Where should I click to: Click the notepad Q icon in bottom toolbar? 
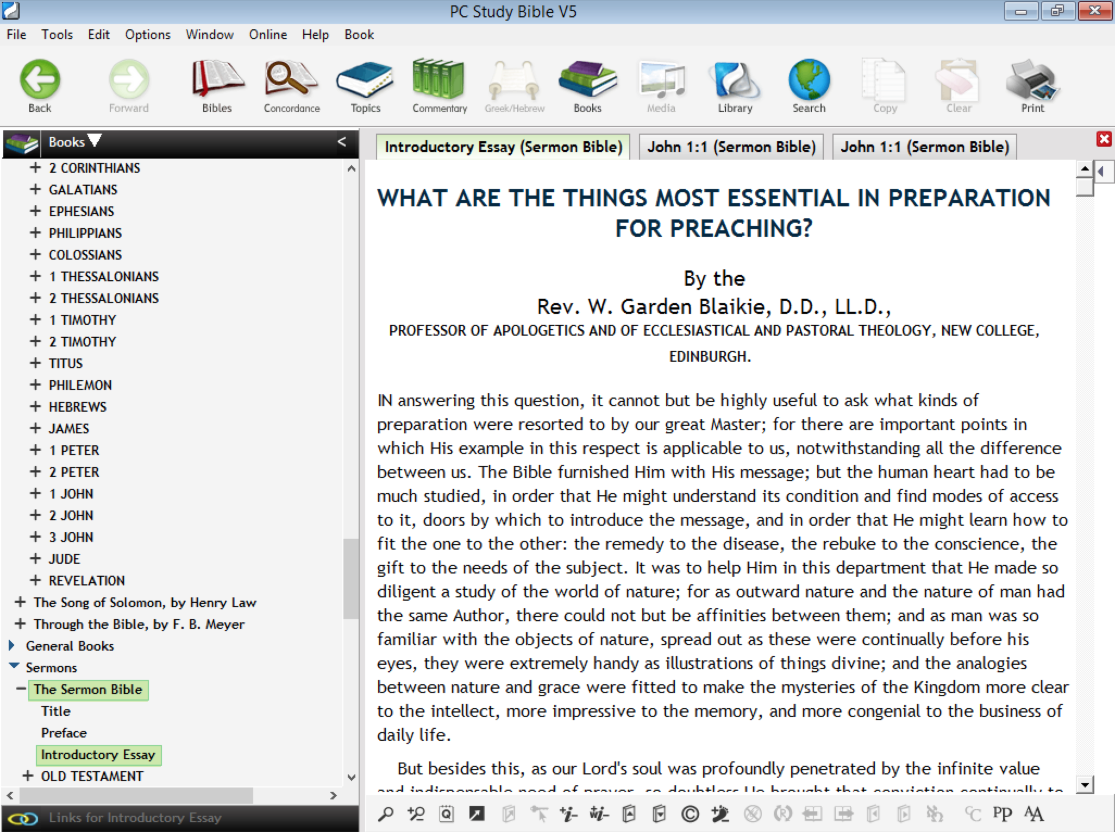point(447,814)
